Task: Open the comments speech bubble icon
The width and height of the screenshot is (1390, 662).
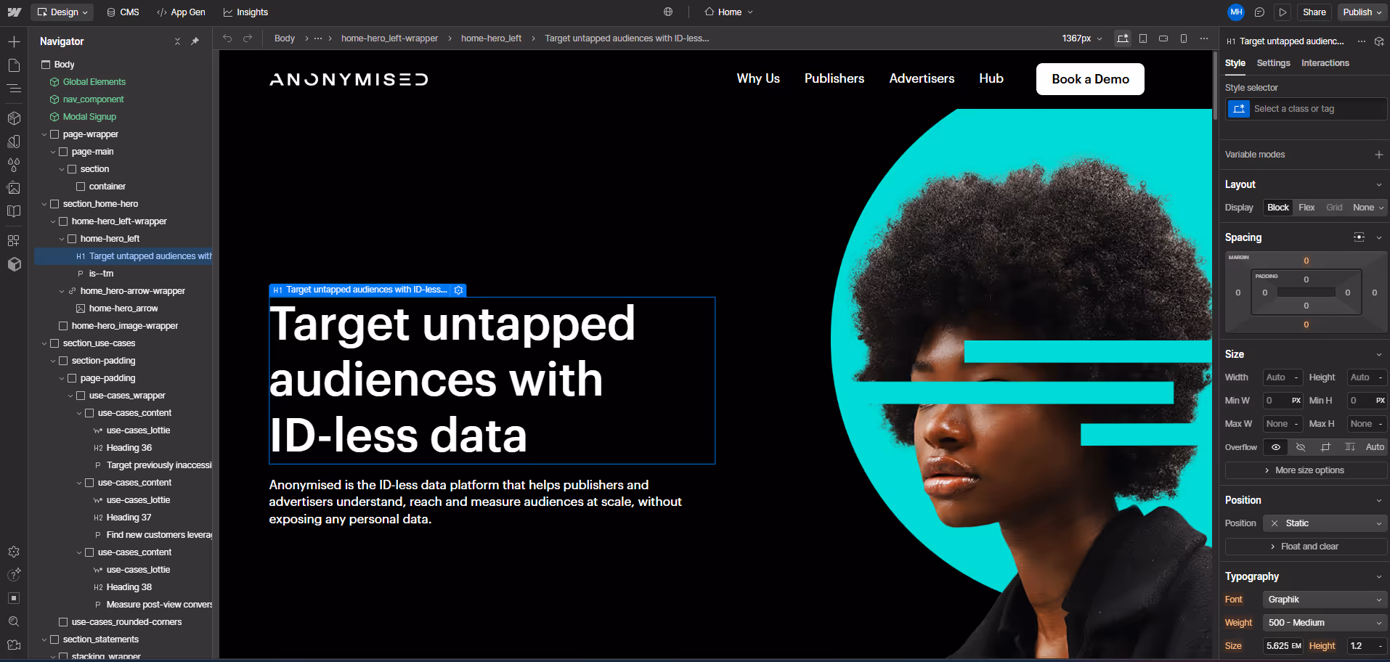Action: pyautogui.click(x=1260, y=12)
